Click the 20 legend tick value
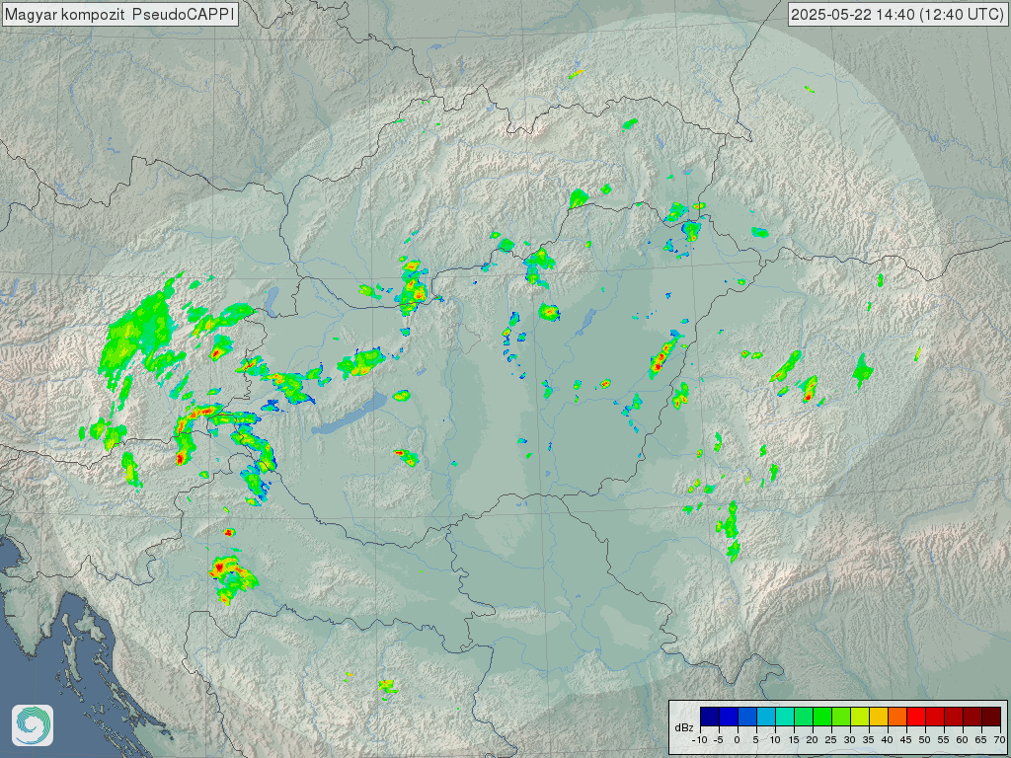Image resolution: width=1011 pixels, height=758 pixels. click(x=812, y=740)
